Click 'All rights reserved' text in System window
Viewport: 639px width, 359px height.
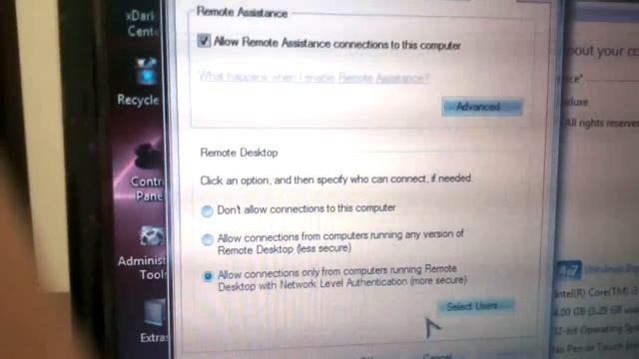(x=601, y=123)
